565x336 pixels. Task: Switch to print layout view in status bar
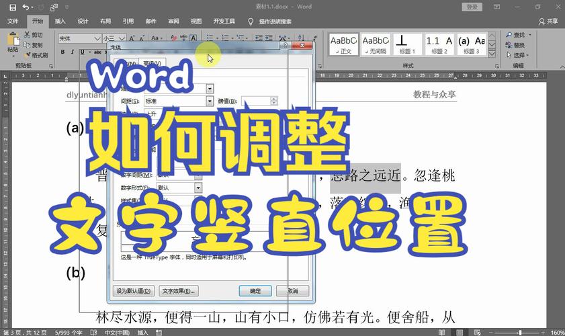point(460,332)
